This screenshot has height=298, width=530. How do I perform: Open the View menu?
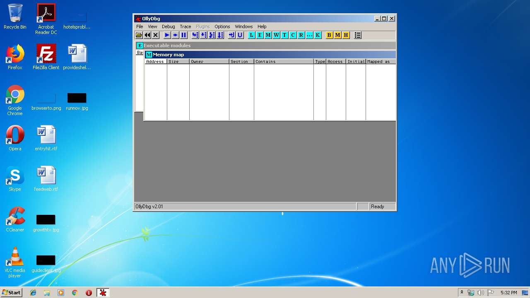(x=152, y=26)
